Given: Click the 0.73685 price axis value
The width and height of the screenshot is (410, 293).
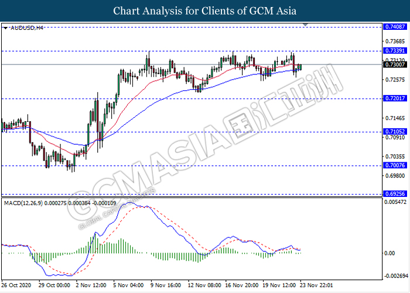Looking at the screenshot, I should (x=395, y=42).
